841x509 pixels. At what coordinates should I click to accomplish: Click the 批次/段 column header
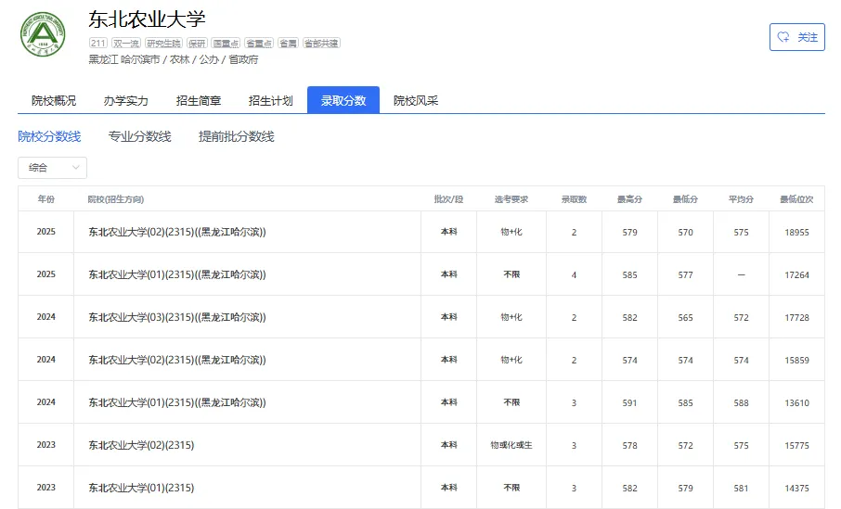pyautogui.click(x=449, y=199)
